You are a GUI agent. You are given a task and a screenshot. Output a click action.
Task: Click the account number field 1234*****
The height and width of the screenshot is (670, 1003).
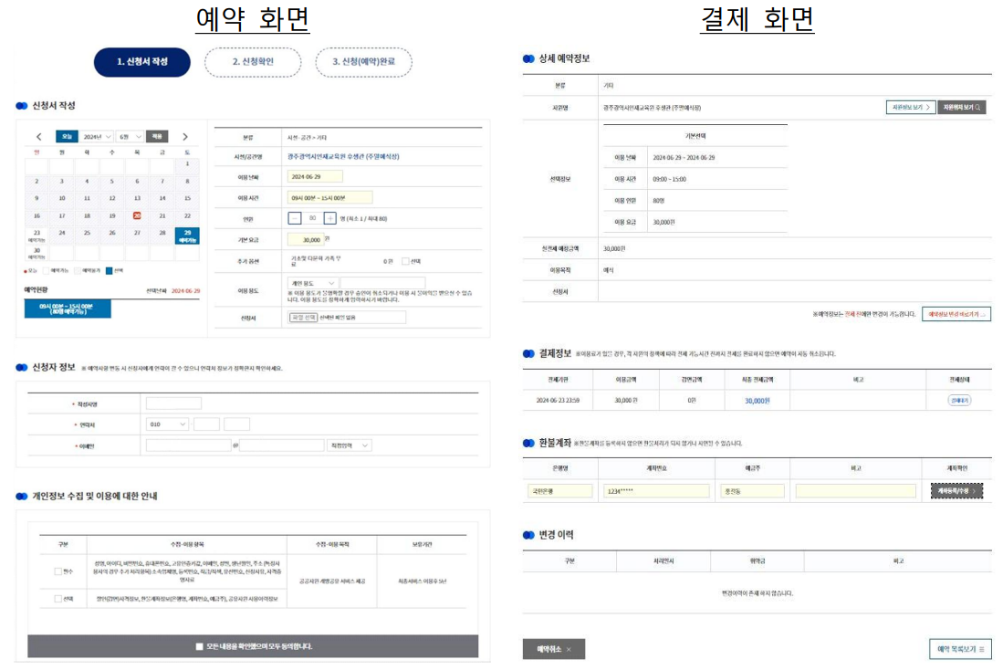tap(656, 491)
